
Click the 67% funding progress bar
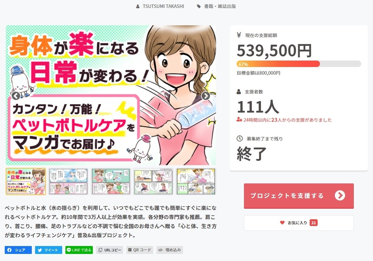pos(299,64)
